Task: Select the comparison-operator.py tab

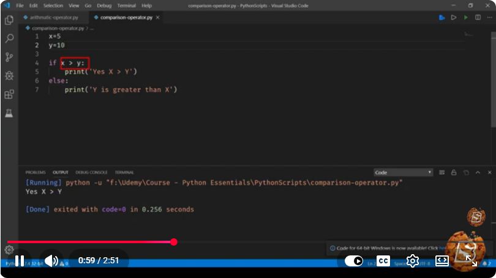Action: coord(126,17)
